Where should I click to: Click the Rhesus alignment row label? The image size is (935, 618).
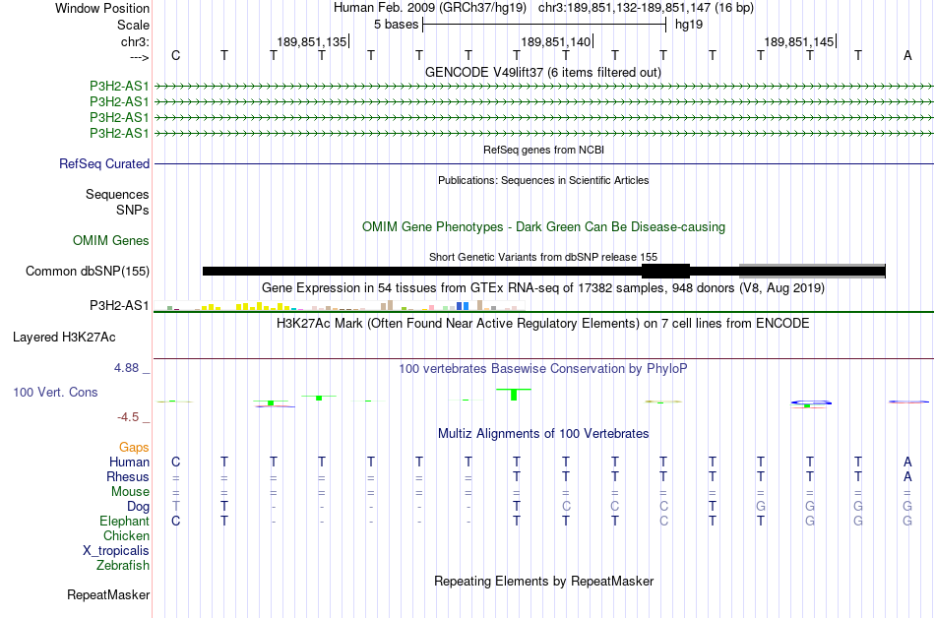(128, 476)
